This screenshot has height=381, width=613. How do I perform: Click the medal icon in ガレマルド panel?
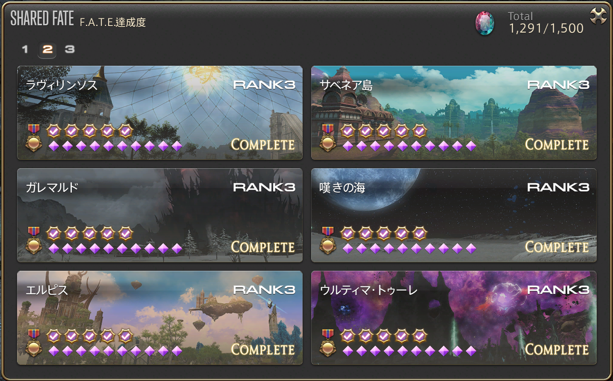click(x=34, y=240)
